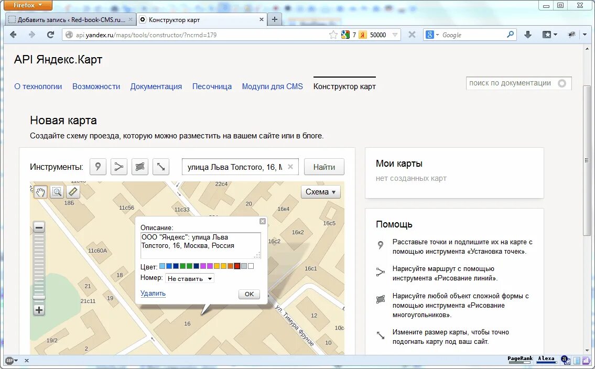Open the downloads arrow button
The height and width of the screenshot is (369, 595).
[x=527, y=35]
